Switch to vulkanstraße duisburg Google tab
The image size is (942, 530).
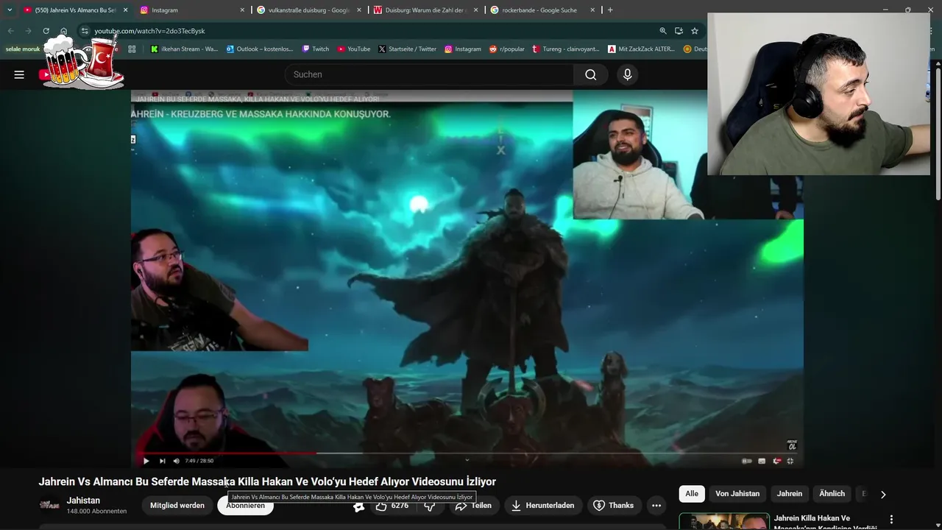(309, 10)
